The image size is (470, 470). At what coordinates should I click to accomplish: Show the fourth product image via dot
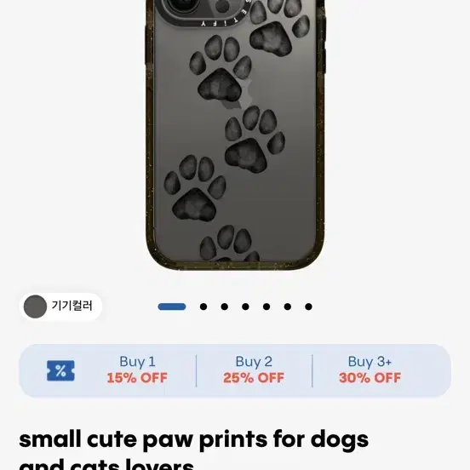(245, 307)
